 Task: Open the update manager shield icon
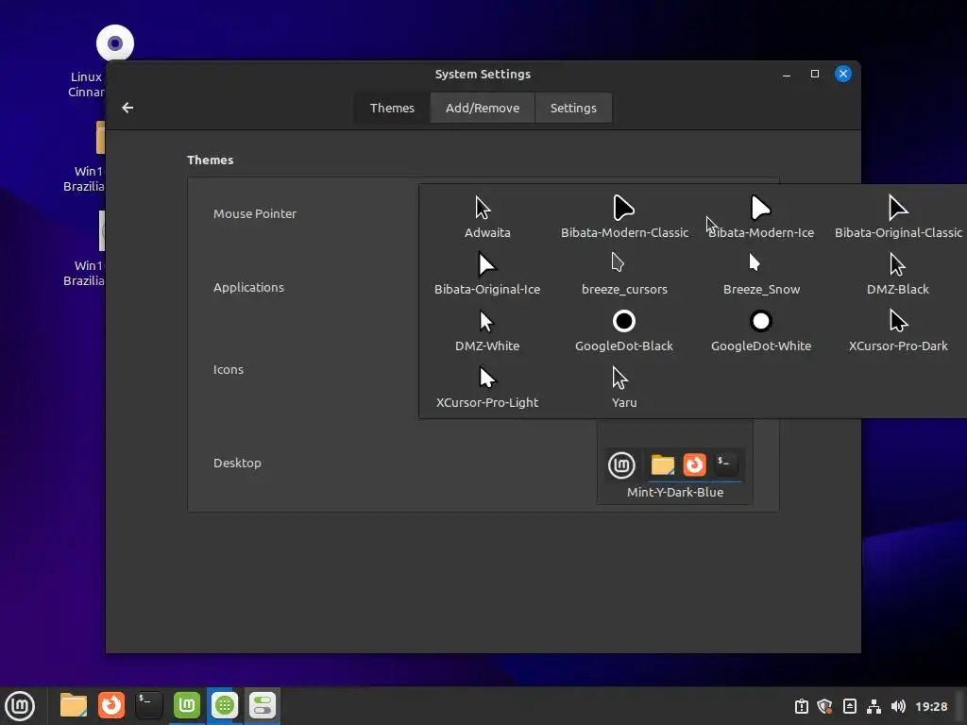point(824,706)
